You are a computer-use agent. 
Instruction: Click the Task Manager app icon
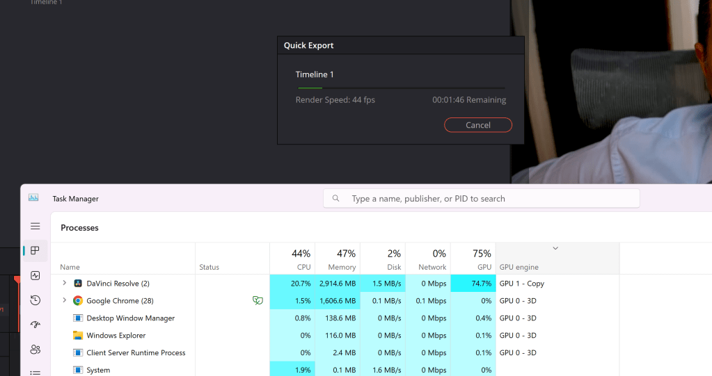[33, 198]
